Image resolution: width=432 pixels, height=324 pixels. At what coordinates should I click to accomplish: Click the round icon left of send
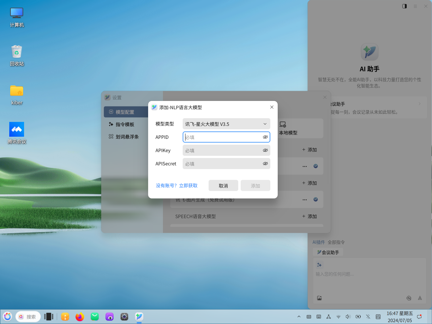[x=409, y=298]
